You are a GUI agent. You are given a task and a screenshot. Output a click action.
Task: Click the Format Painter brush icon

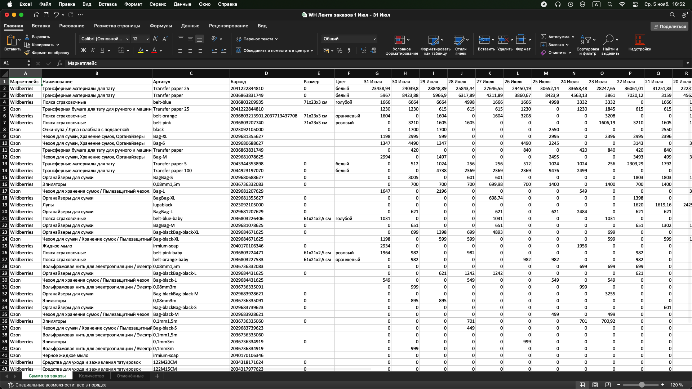27,53
